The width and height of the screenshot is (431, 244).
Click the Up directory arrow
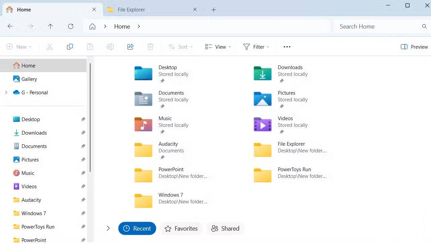coord(50,27)
